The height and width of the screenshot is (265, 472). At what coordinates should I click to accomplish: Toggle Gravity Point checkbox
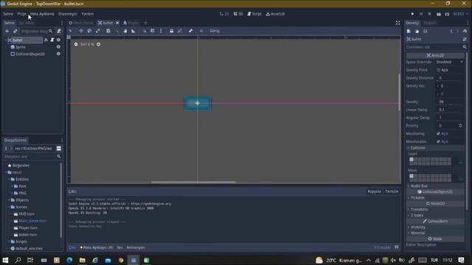tap(438, 70)
